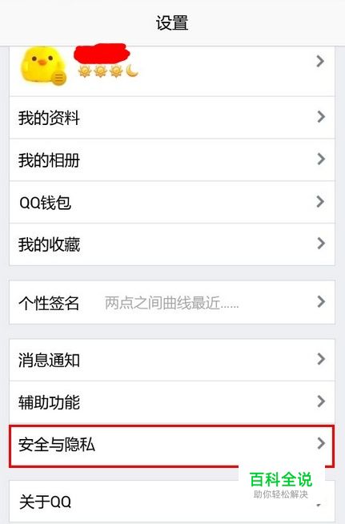Tap the small badge on the avatar
Screen dimensions: 345x524
58,79
